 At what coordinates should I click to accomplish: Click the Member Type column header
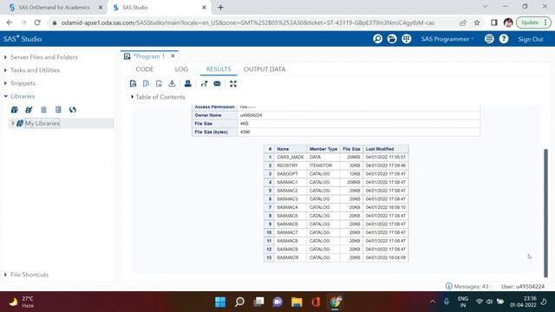(x=323, y=149)
